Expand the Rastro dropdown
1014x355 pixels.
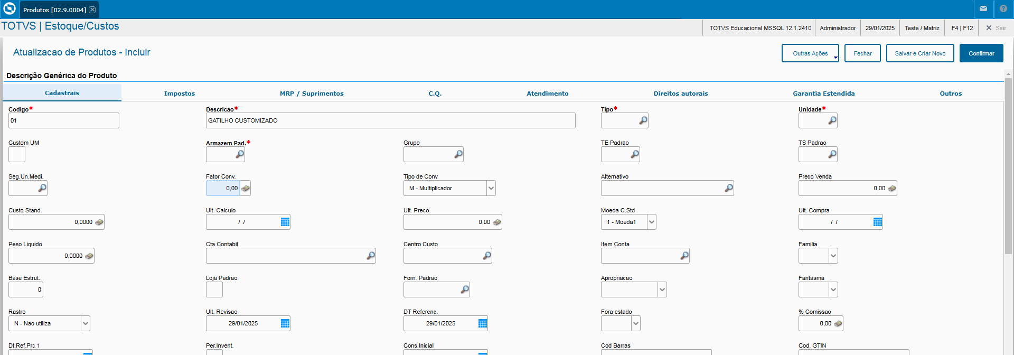coord(86,323)
